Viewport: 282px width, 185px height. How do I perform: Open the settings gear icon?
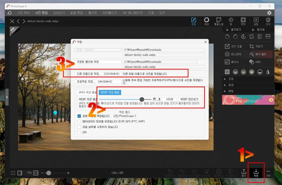269,13
